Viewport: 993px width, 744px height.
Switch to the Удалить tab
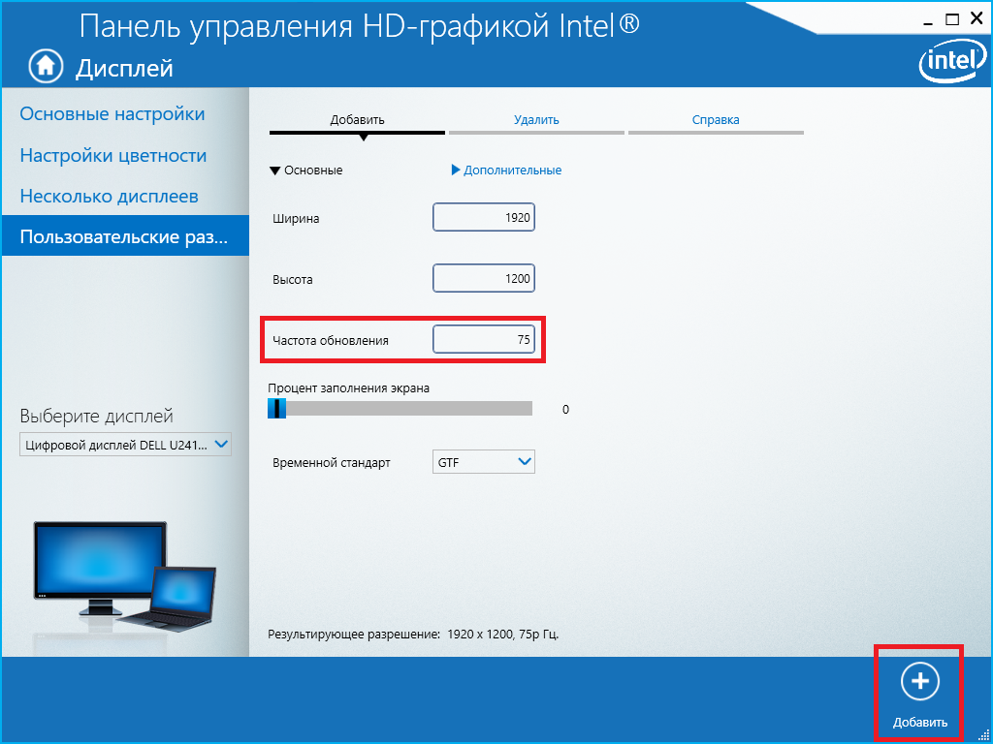point(536,120)
